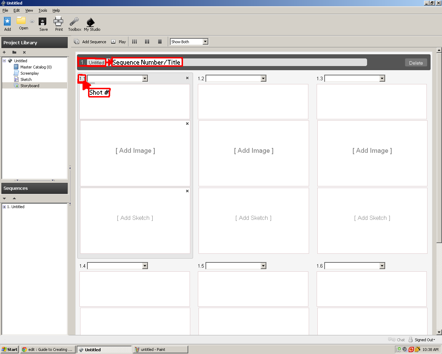This screenshot has width=442, height=354.
Task: Click description box of shot 1.6
Action: click(x=372, y=289)
